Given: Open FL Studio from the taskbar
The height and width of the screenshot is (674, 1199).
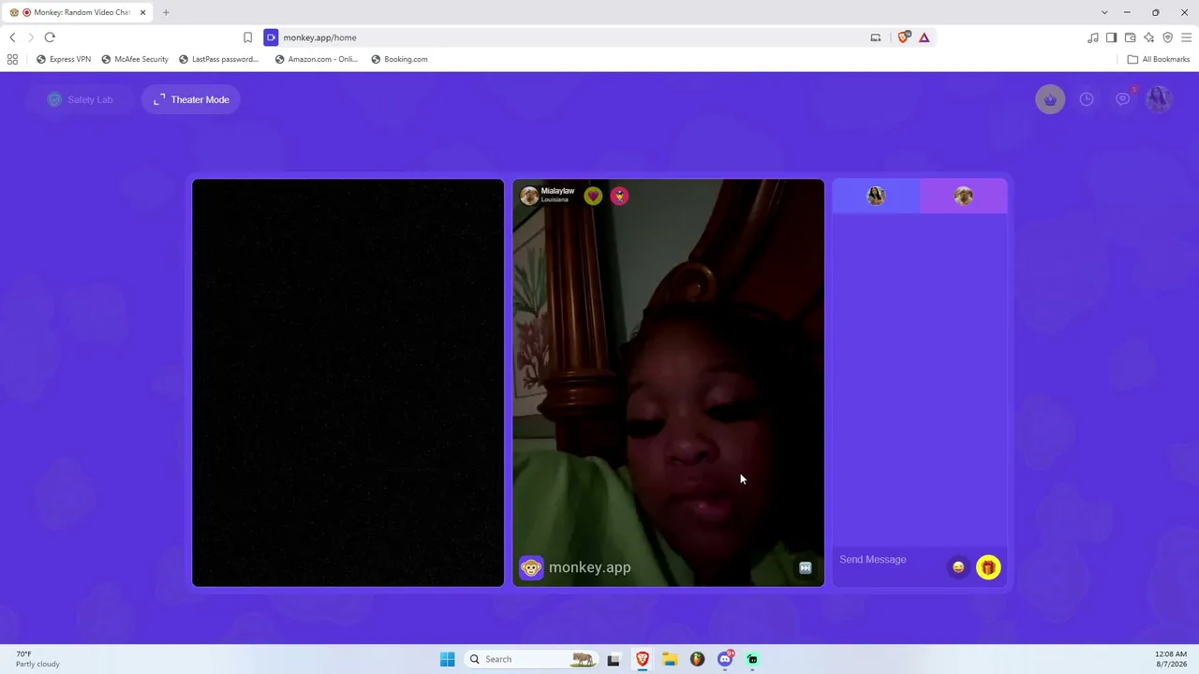Looking at the screenshot, I should click(x=697, y=659).
